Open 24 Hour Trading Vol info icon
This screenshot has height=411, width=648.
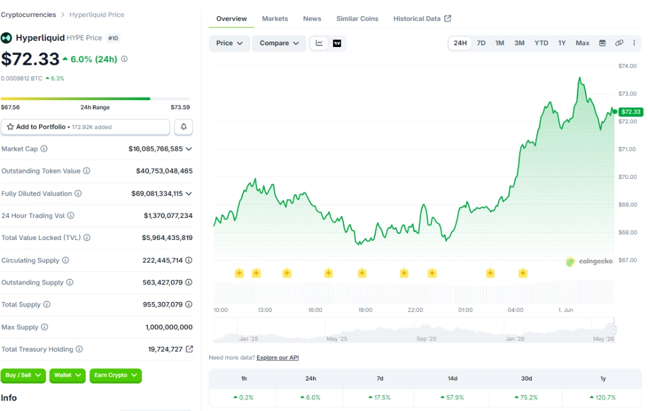[x=70, y=216]
